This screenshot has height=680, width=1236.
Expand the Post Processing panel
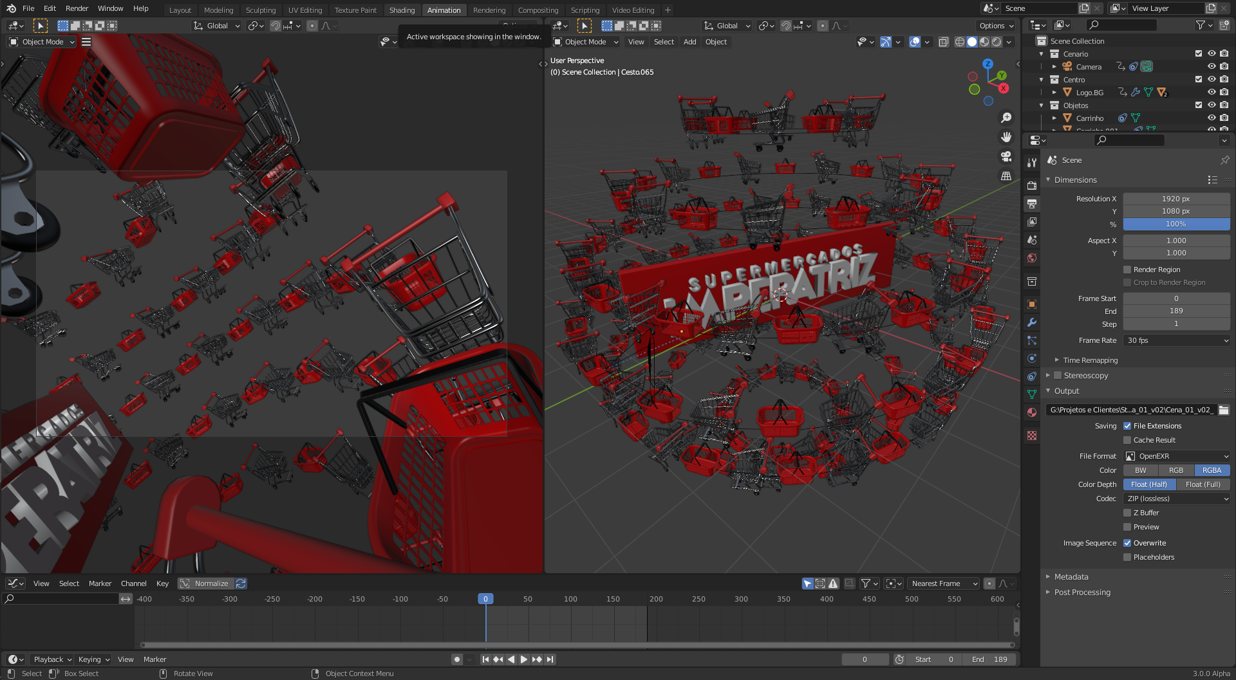click(x=1082, y=593)
